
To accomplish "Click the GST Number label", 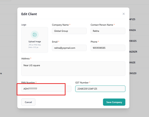I will tap(82, 83).
